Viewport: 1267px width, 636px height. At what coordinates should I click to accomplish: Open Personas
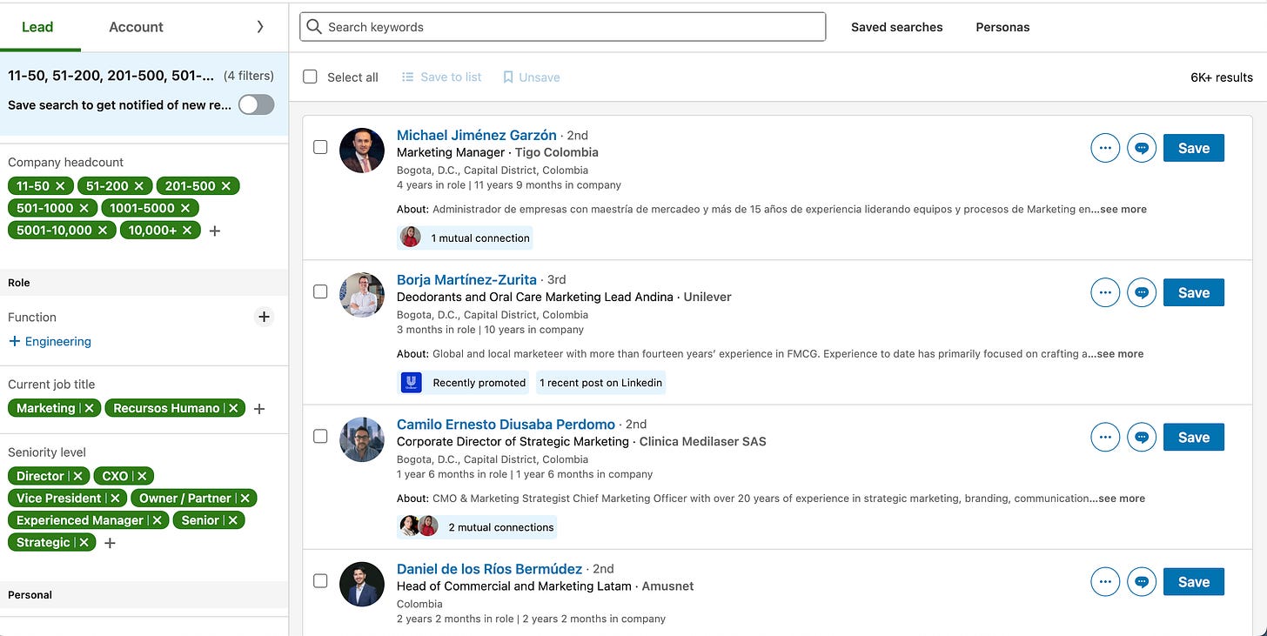pos(1002,27)
